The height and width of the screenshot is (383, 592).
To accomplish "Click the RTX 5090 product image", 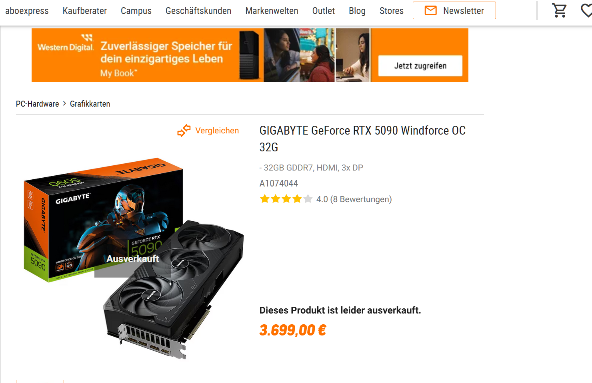I will [134, 258].
